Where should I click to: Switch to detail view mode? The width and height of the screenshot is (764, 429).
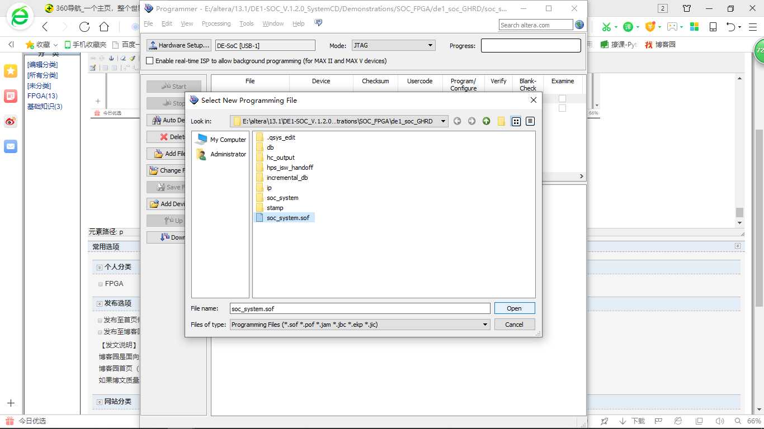530,121
